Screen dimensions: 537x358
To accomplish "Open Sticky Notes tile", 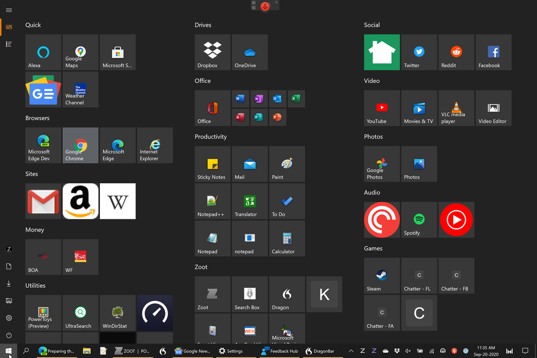I will point(212,164).
